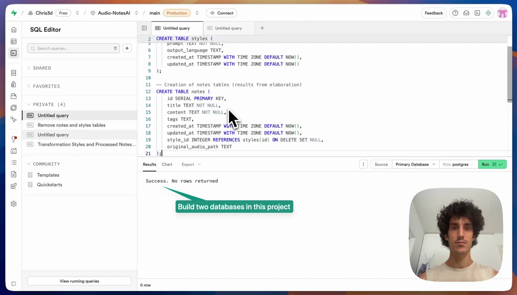517x295 pixels.
Task: Open the Export dropdown menu
Action: pyautogui.click(x=191, y=164)
